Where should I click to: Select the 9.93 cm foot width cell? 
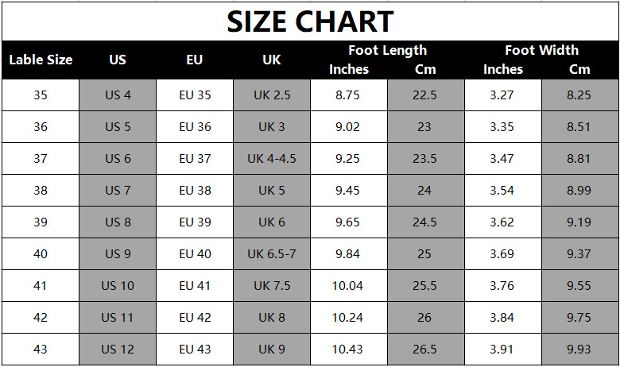point(579,350)
